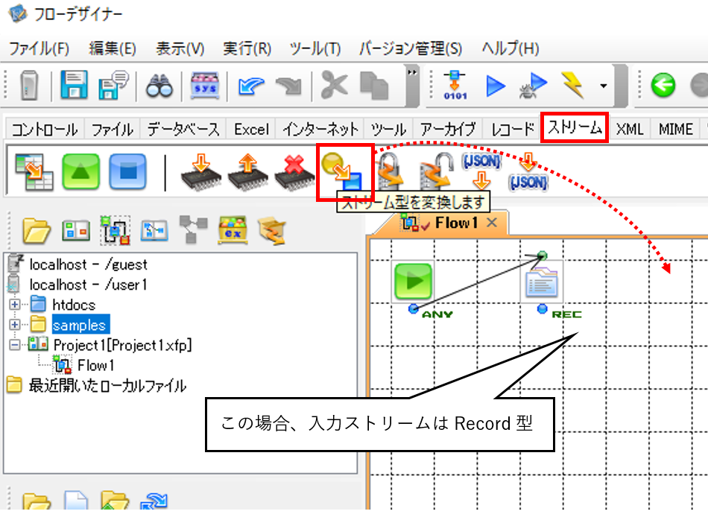Copy selection with the copy icon

(x=374, y=86)
